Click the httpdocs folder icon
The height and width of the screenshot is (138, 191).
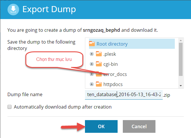coord(99,84)
